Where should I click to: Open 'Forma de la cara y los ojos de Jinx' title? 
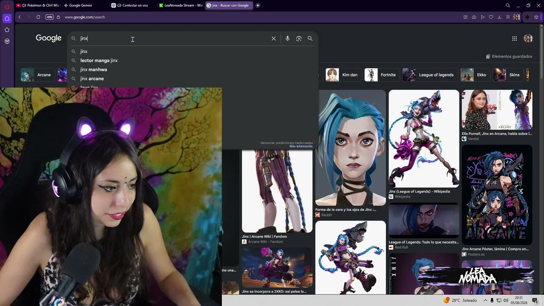pos(346,210)
